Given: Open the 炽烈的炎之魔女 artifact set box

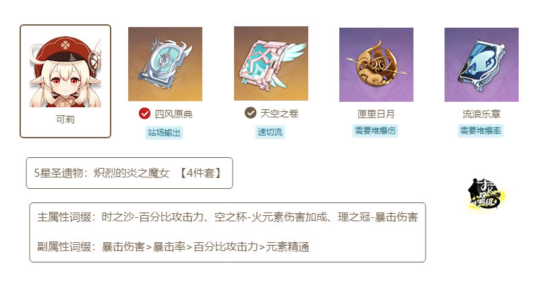Looking at the screenshot, I should (x=130, y=173).
